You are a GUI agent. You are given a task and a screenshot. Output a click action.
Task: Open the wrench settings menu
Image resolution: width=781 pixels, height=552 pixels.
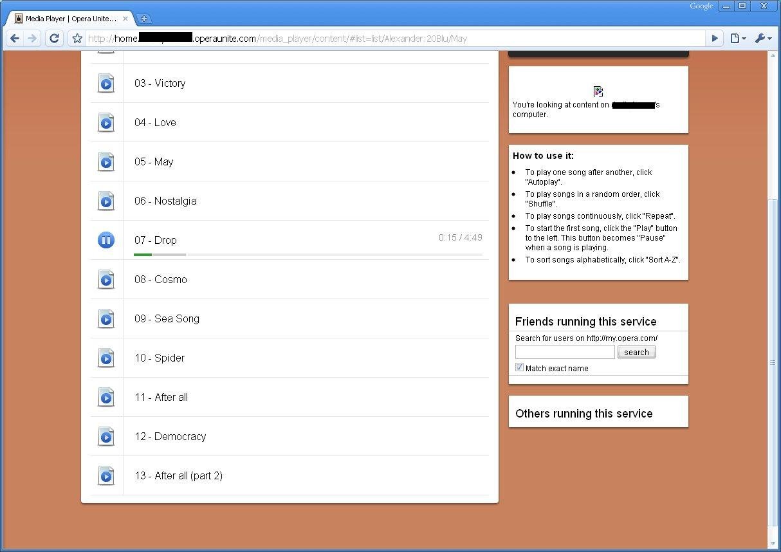tap(763, 39)
